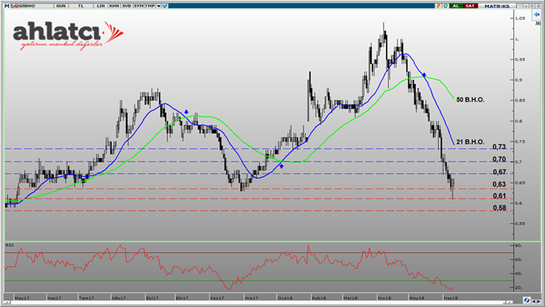This screenshot has height=307, width=545.
Task: Click the Haz18 date on time axis
Action: pyautogui.click(x=451, y=298)
